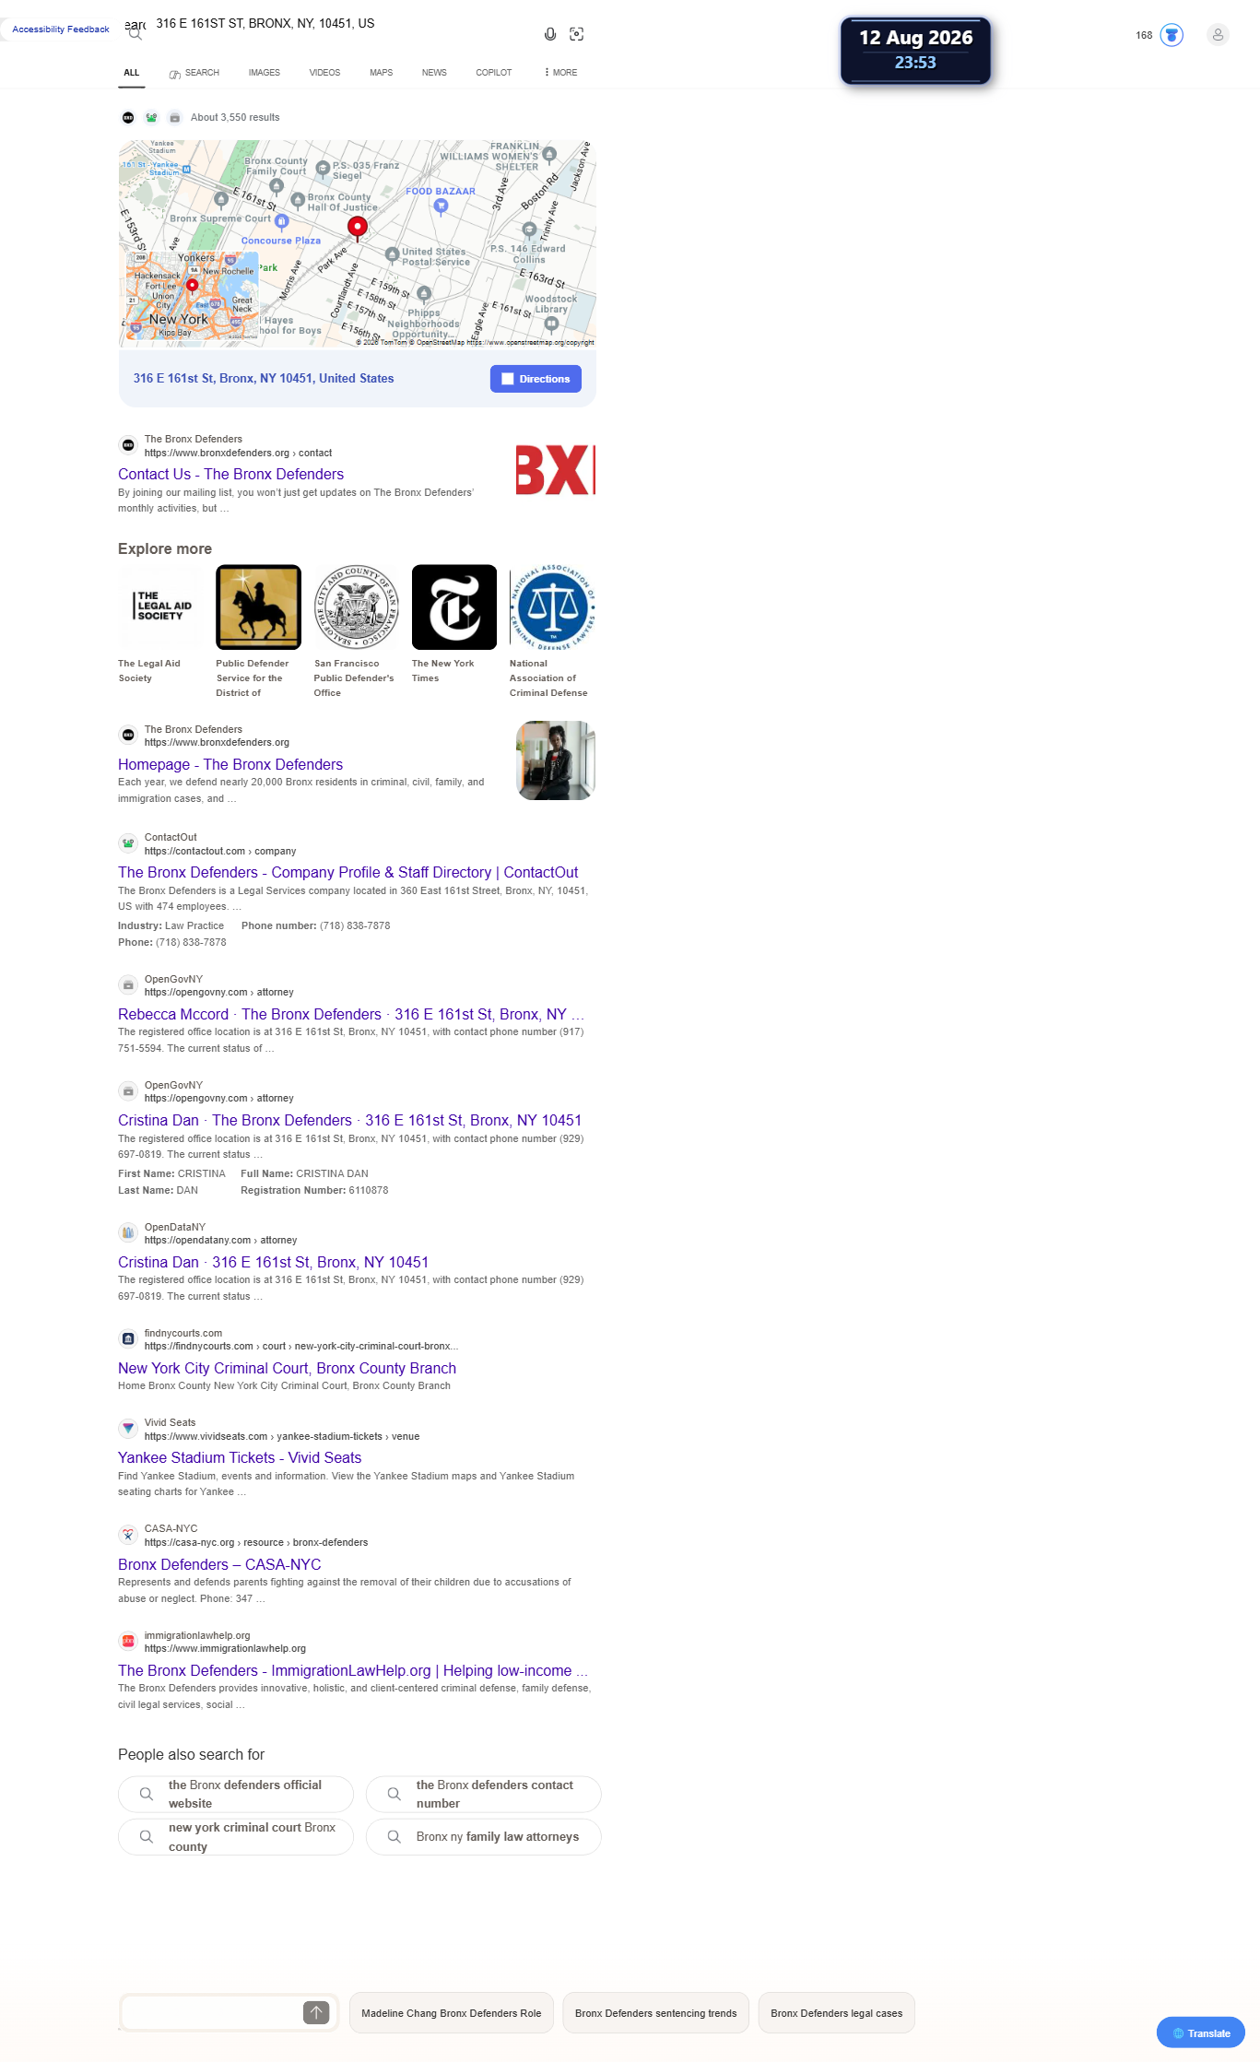Click the immigrationlawhelp.org favicon
Screen dimensions: 1260x2062
coord(128,1642)
